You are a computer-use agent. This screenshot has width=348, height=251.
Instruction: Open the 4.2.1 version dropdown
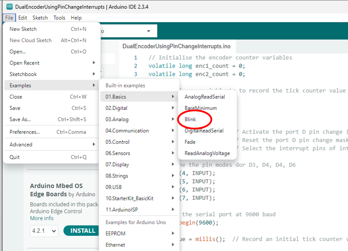click(44, 231)
